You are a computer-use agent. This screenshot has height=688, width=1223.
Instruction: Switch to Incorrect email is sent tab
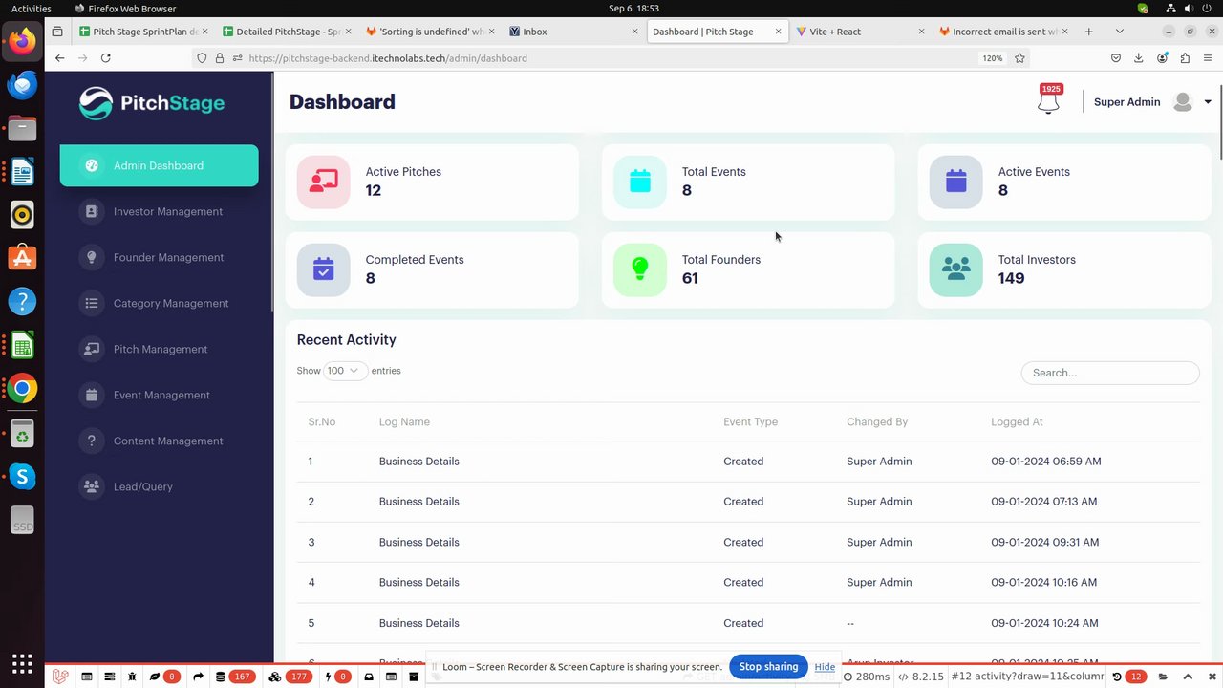[1003, 32]
